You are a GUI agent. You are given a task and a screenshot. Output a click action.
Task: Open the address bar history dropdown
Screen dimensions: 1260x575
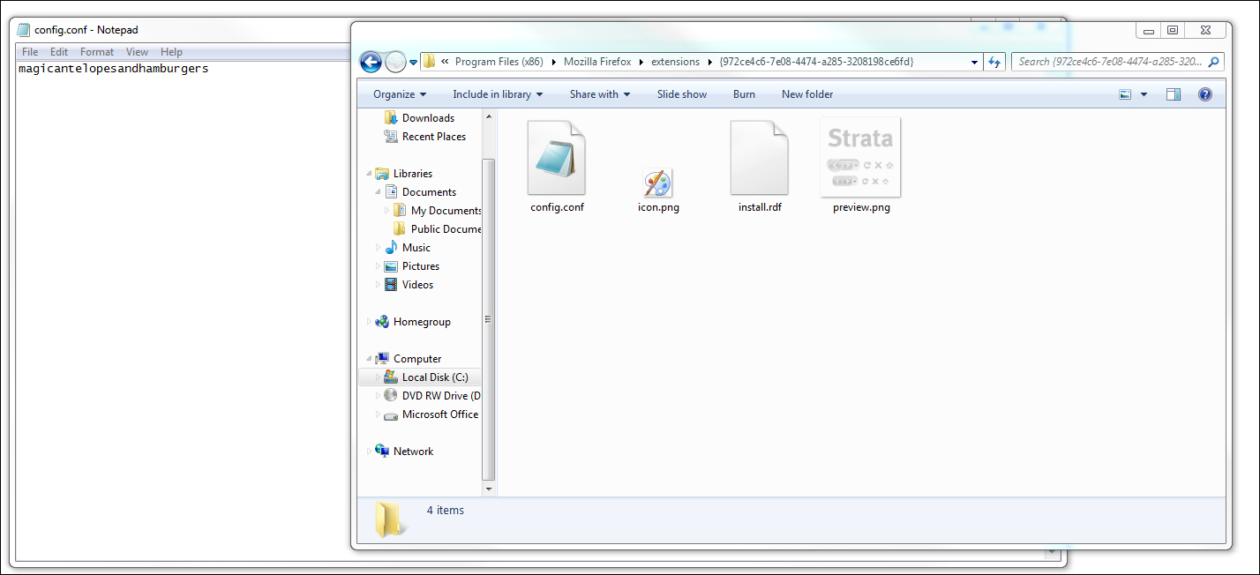point(974,63)
